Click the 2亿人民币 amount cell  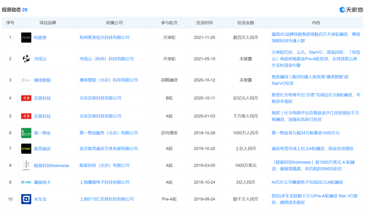pyautogui.click(x=246, y=182)
